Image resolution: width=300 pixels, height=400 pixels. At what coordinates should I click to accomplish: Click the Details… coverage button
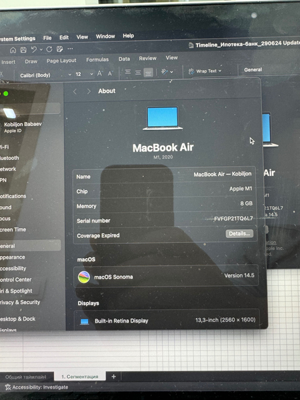point(239,234)
